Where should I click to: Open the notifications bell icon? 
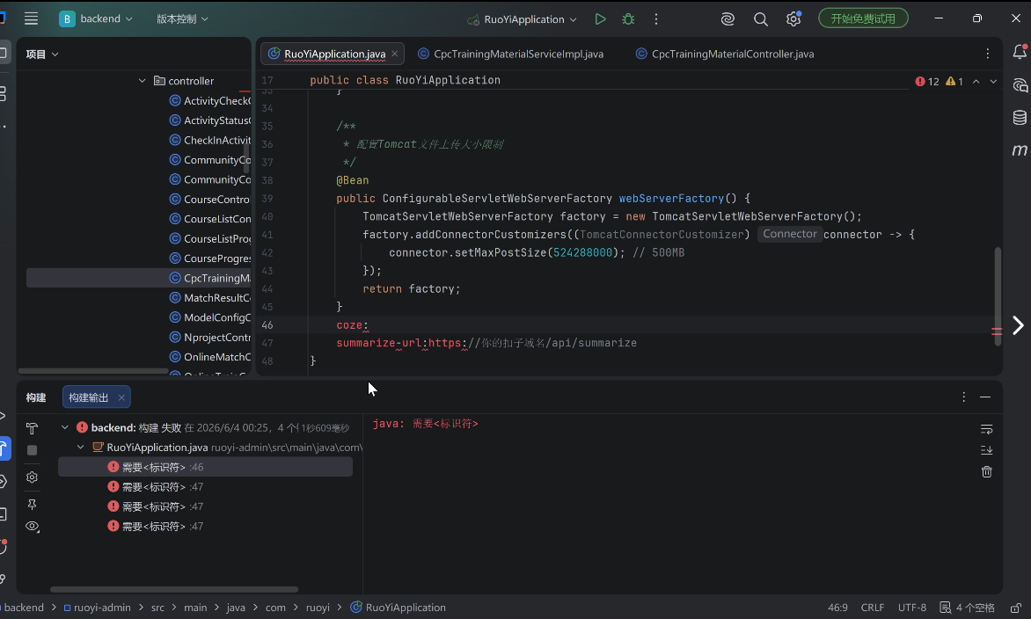pyautogui.click(x=1020, y=51)
